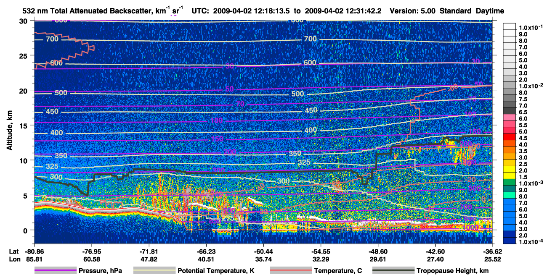Viewport: 547px width, 280px height.
Task: Click the magenta pressure contour label 200
Action: pyautogui.click(x=230, y=152)
